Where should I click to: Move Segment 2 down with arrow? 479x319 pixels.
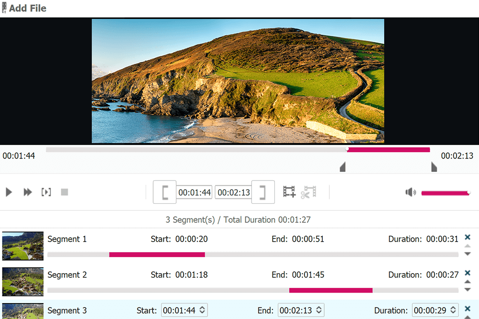pos(468,290)
